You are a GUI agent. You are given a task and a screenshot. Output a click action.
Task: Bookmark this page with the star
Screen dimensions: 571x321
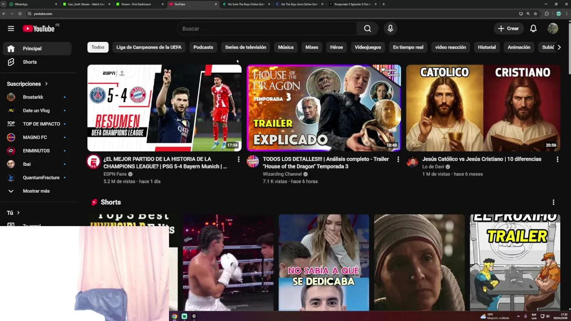click(x=535, y=14)
